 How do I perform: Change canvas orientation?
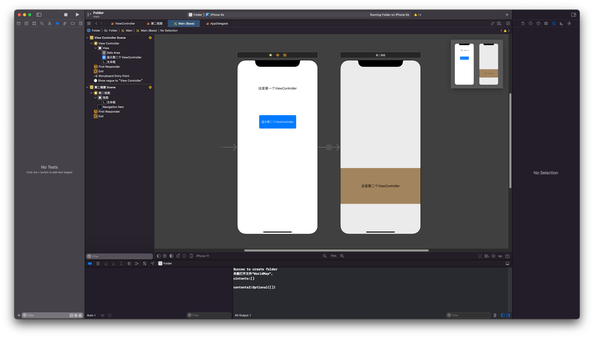point(178,256)
